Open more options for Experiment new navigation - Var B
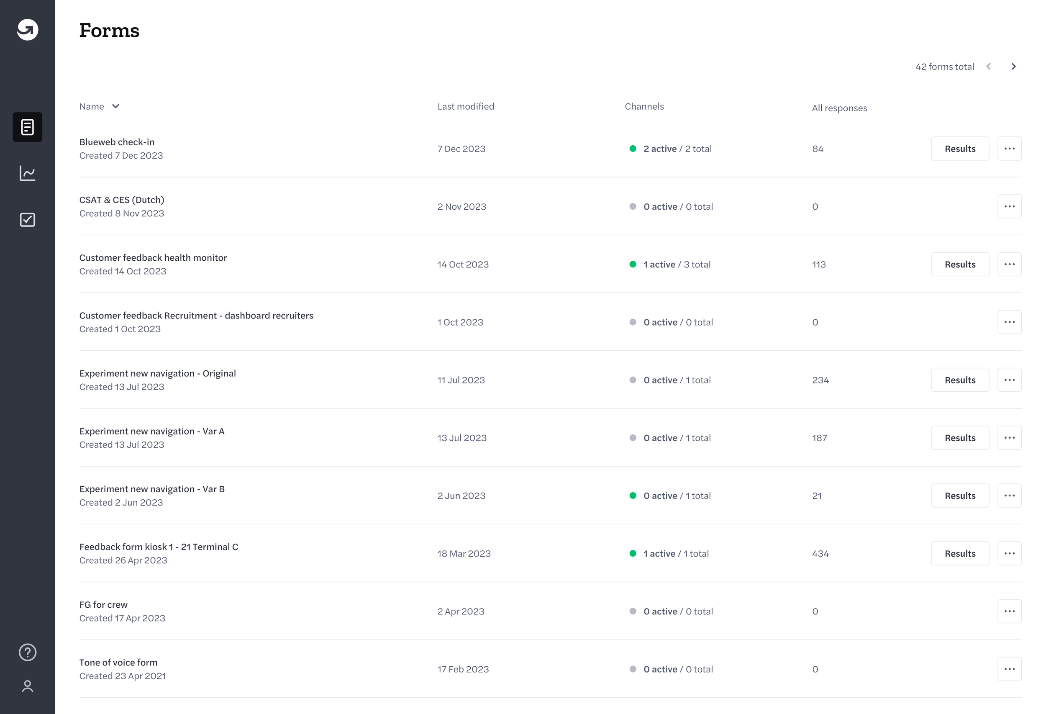This screenshot has width=1046, height=714. [1010, 496]
